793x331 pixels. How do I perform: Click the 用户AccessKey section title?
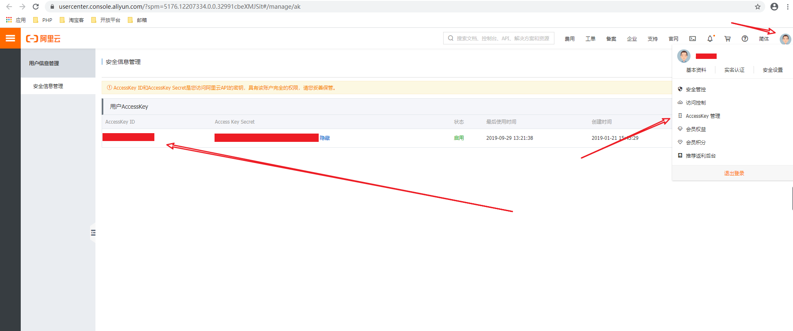coord(129,107)
